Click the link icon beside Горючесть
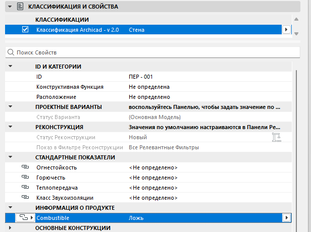Screen dimensions: 311x232 (x=25, y=177)
